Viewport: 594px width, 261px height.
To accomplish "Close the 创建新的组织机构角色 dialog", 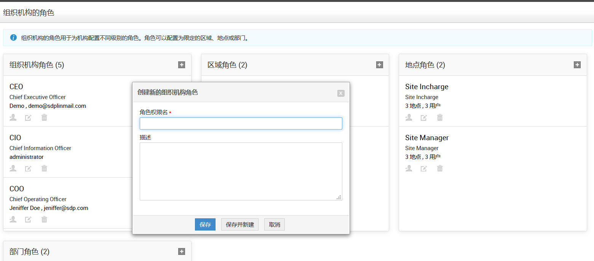I will (x=341, y=93).
